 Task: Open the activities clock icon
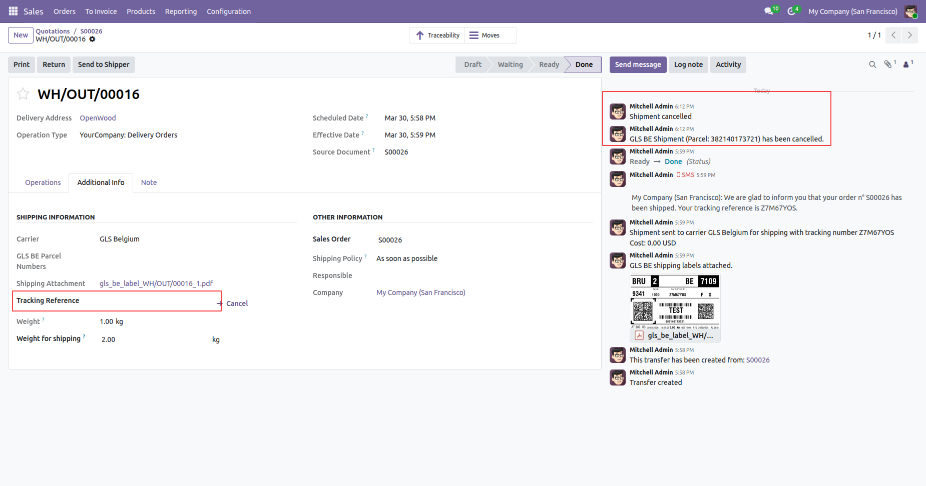coord(791,11)
